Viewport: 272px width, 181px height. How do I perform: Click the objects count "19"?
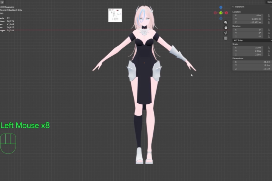click(x=8, y=18)
